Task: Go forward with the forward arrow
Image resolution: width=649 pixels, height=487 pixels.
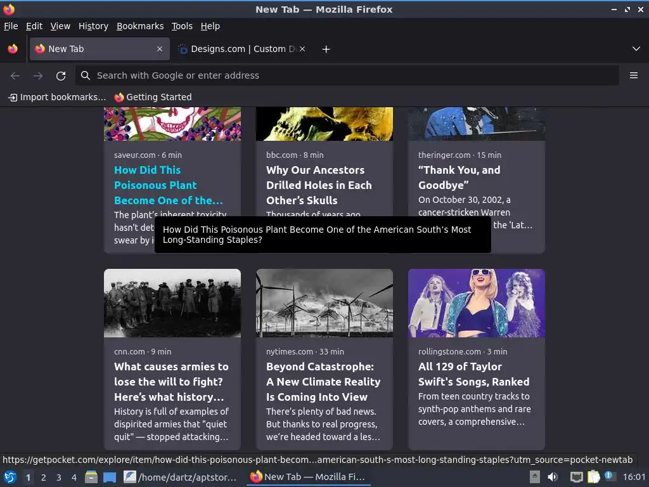Action: click(x=38, y=75)
